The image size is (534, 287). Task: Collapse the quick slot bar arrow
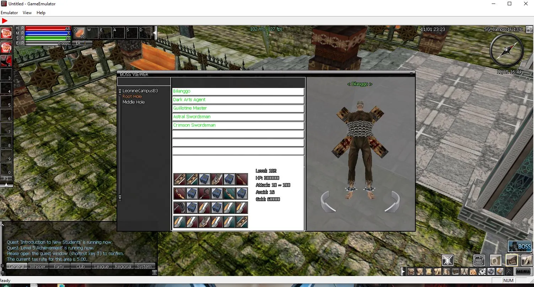[x=155, y=33]
